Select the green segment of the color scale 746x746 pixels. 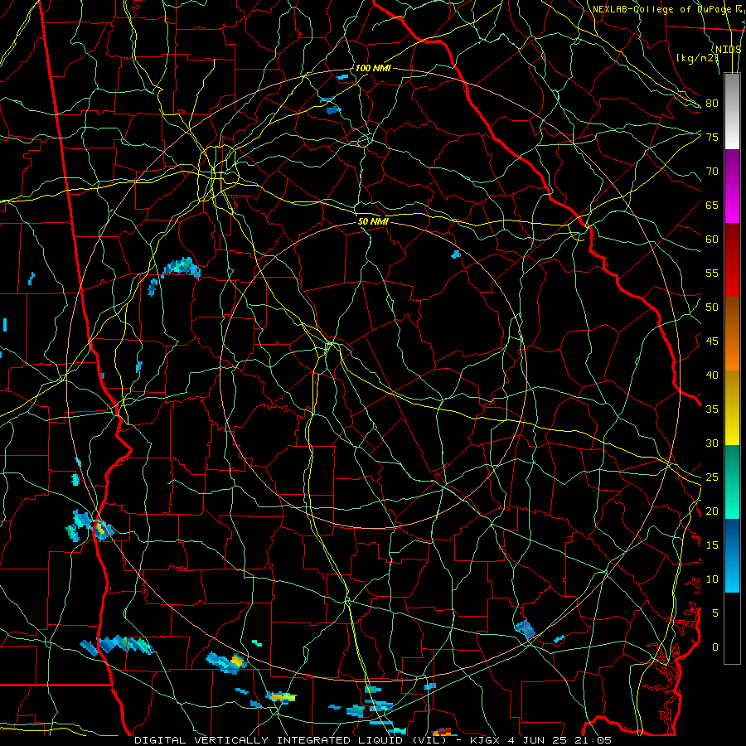[732, 482]
